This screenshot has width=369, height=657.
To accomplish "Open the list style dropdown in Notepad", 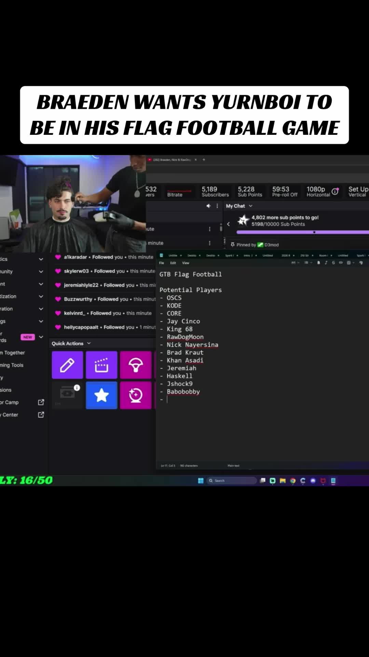I will coord(307,262).
